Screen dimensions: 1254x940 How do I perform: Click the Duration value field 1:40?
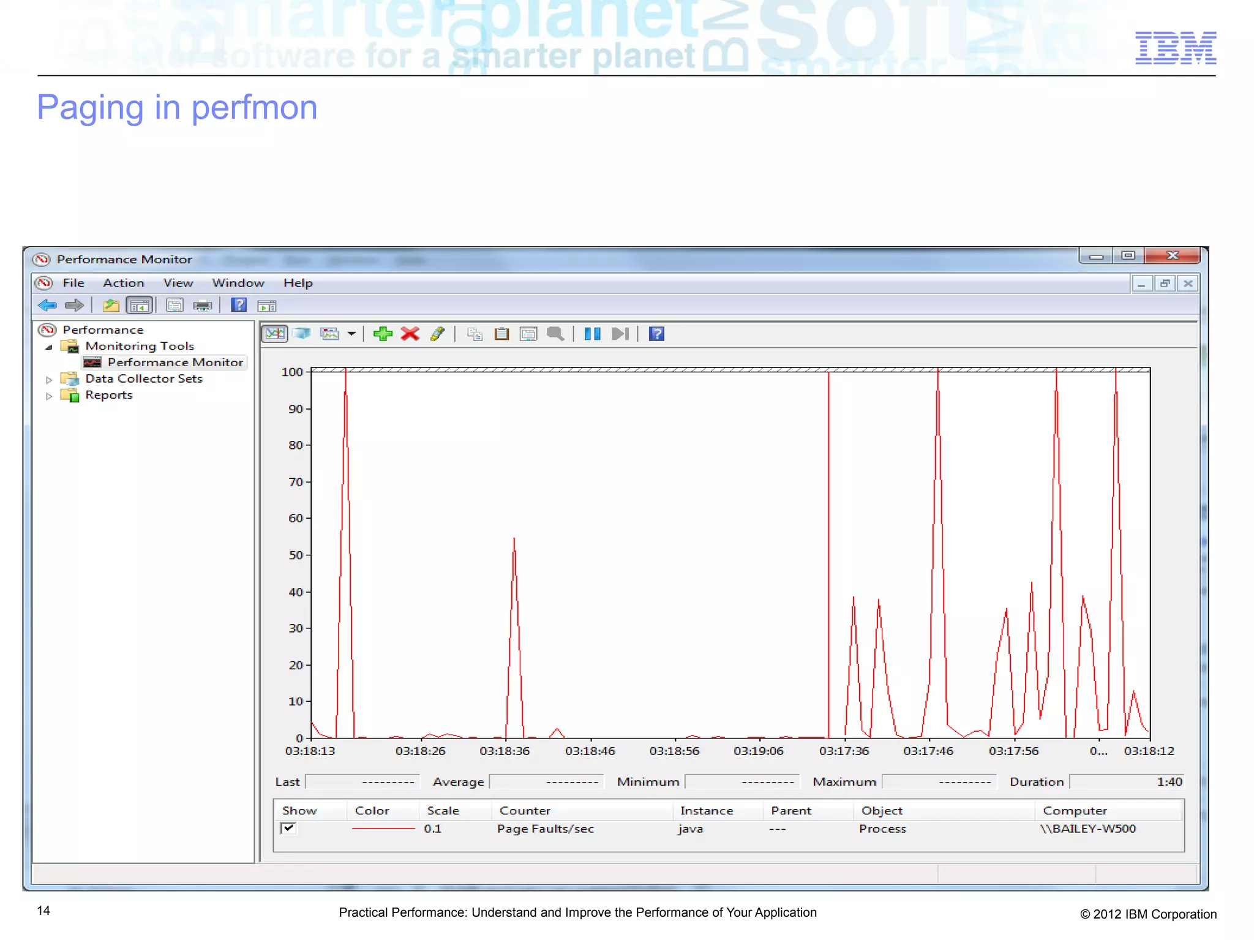pos(1126,782)
